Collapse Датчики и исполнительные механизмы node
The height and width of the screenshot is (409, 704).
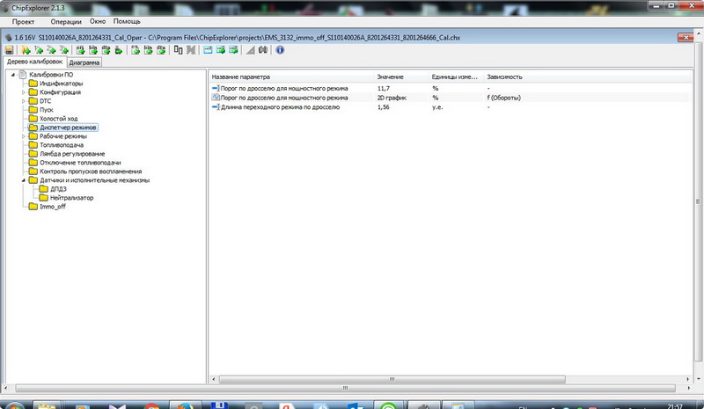(24, 180)
